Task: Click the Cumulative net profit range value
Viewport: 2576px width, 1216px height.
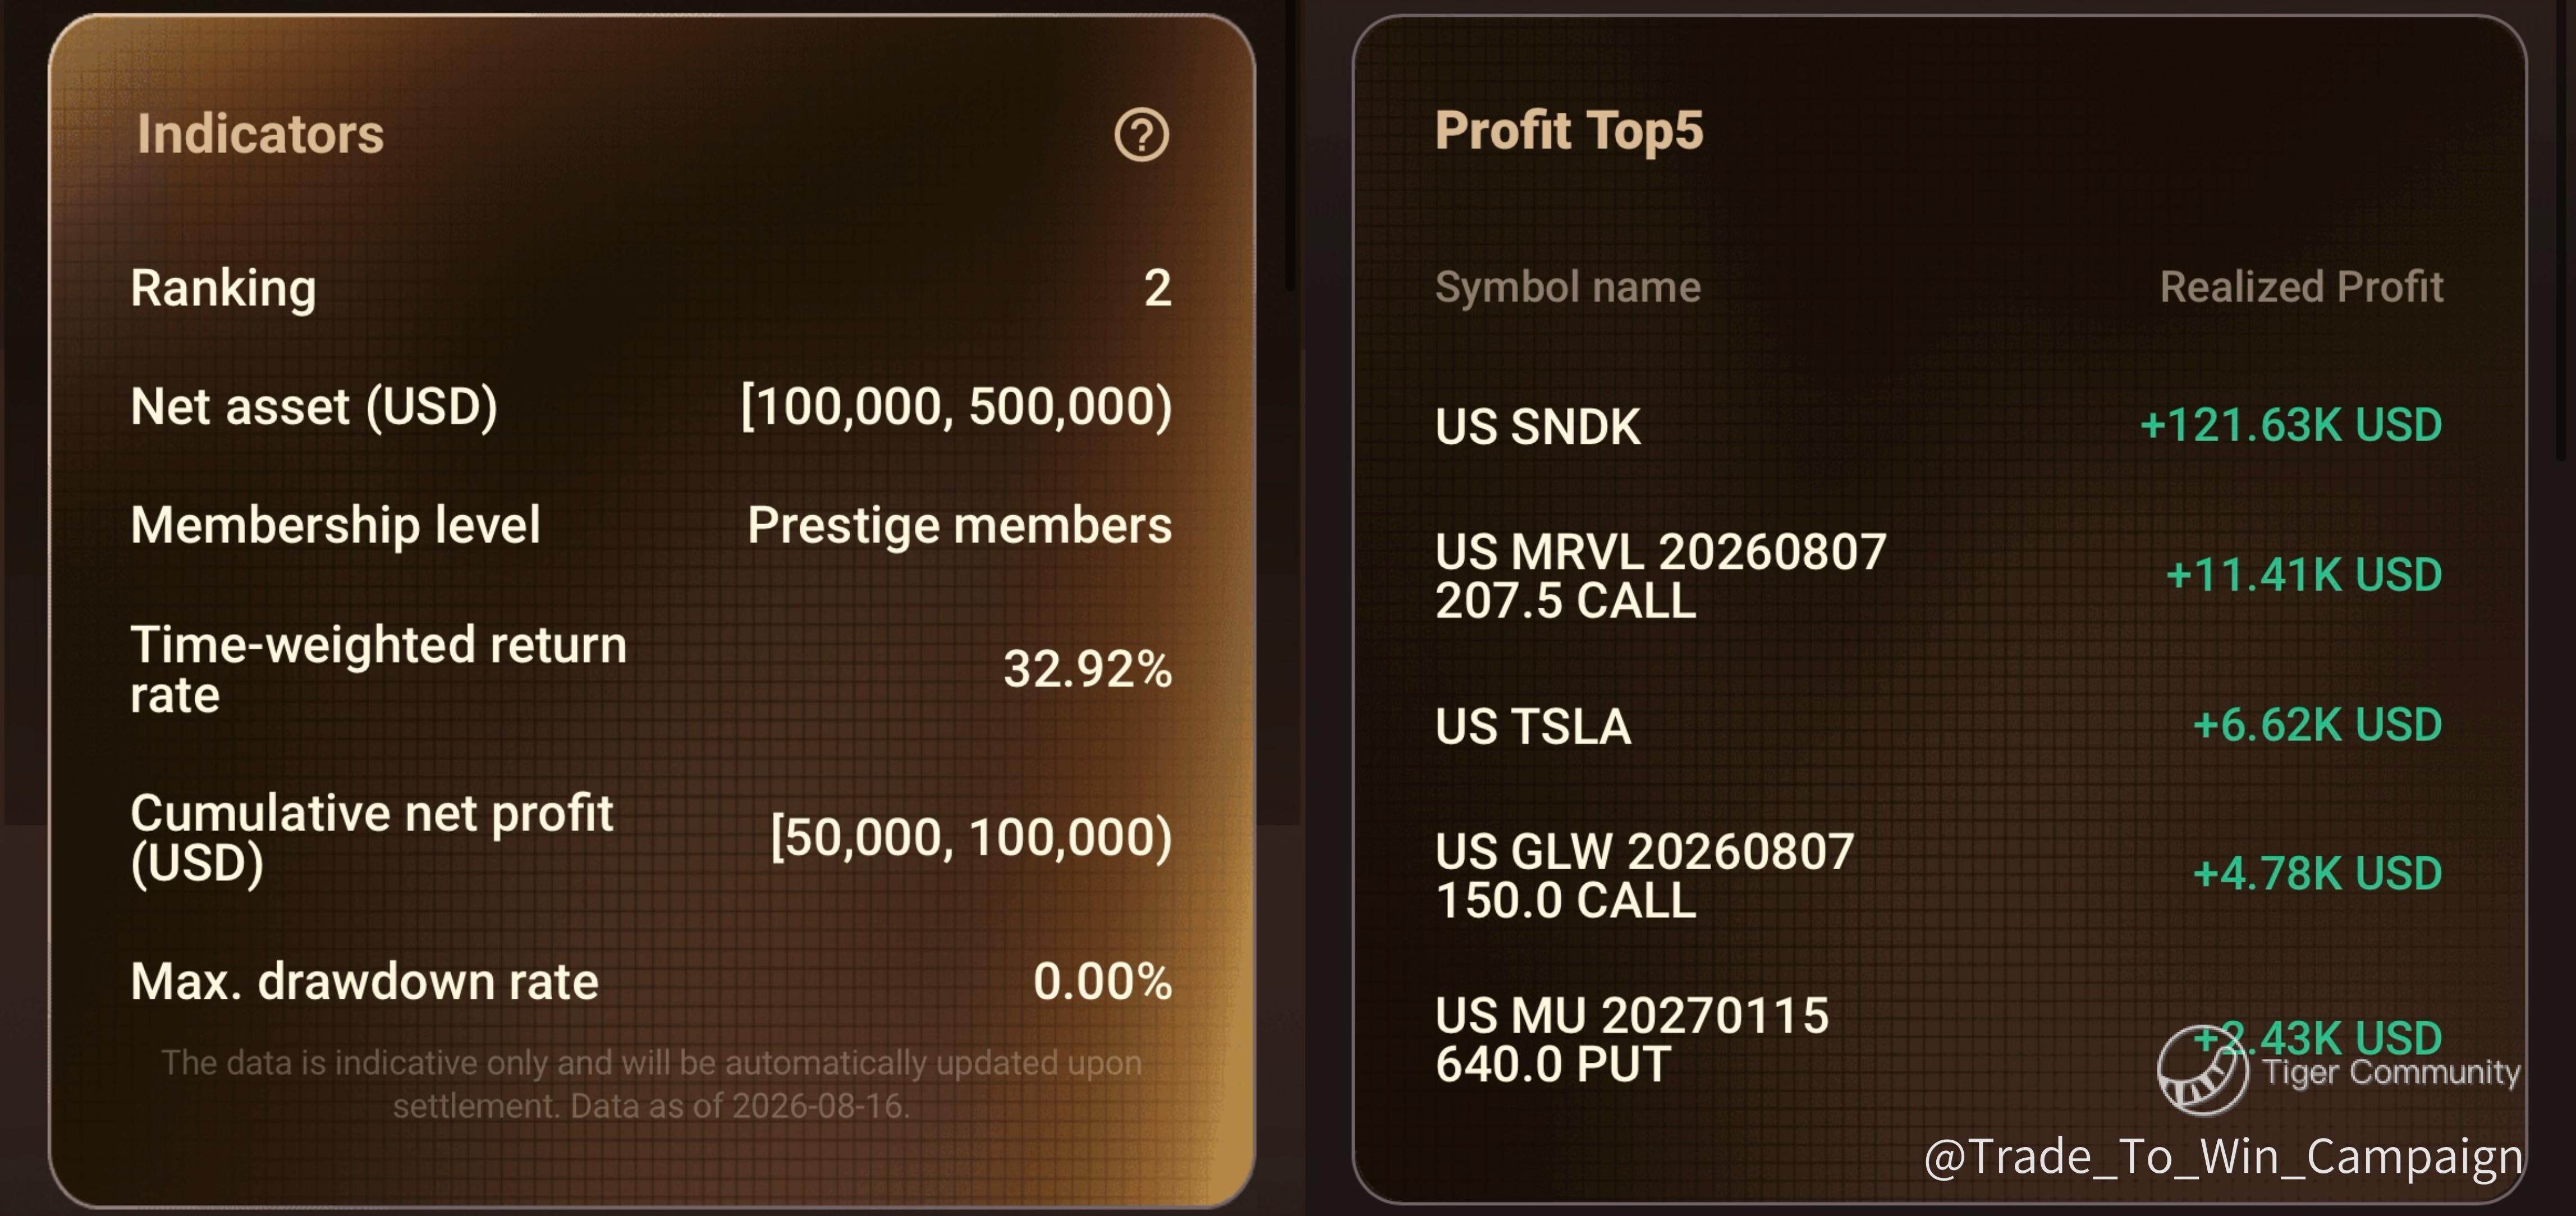Action: (971, 837)
